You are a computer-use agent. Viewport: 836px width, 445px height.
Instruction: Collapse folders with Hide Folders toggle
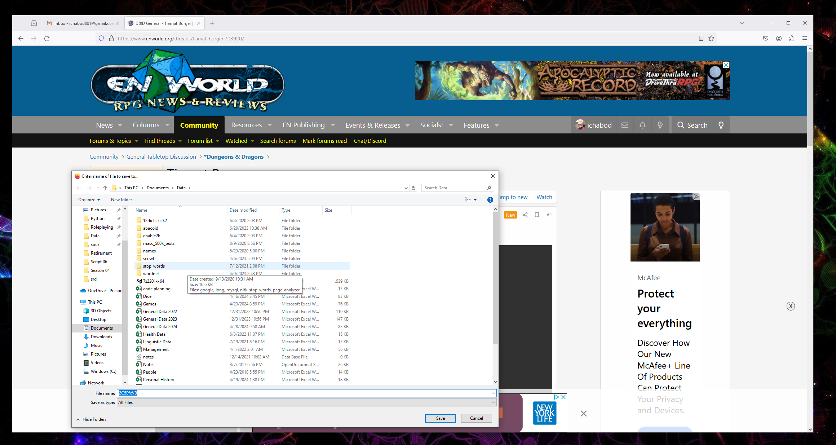pos(91,419)
